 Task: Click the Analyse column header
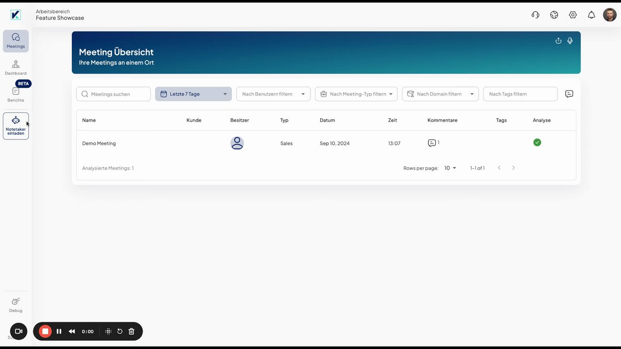pyautogui.click(x=541, y=120)
